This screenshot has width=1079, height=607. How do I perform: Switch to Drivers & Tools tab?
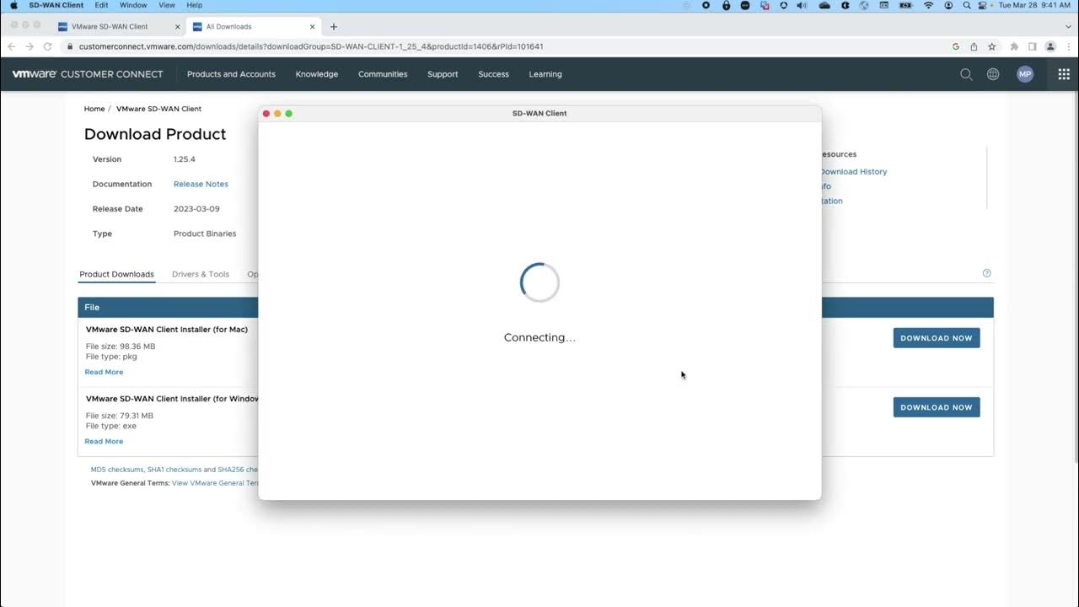pos(201,274)
